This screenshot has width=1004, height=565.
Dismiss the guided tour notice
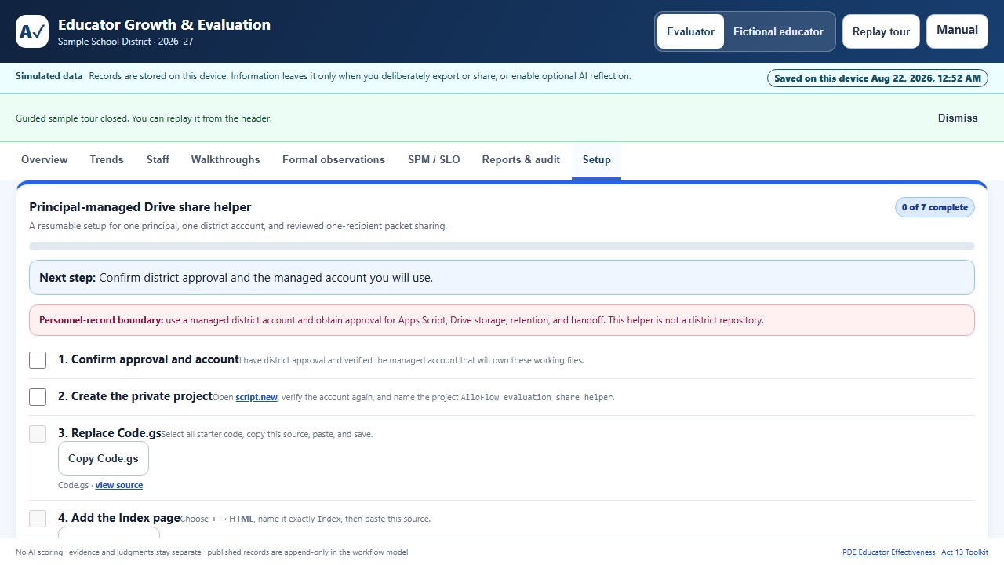(958, 118)
